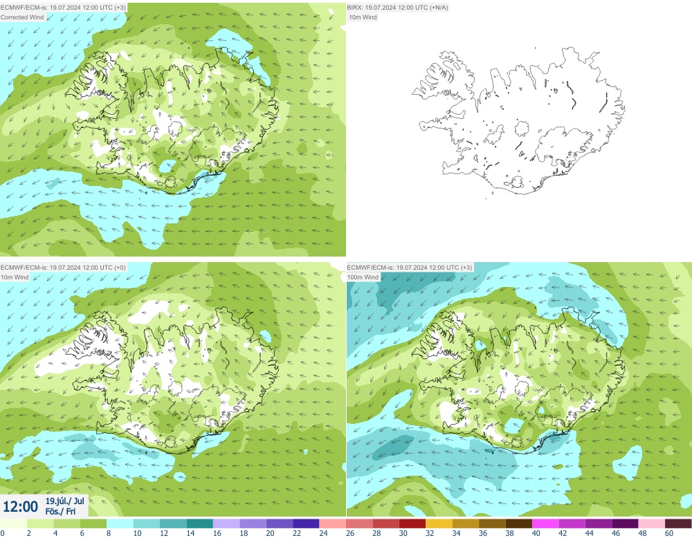Click the '10m Wind' label under BIRX title

[x=363, y=17]
